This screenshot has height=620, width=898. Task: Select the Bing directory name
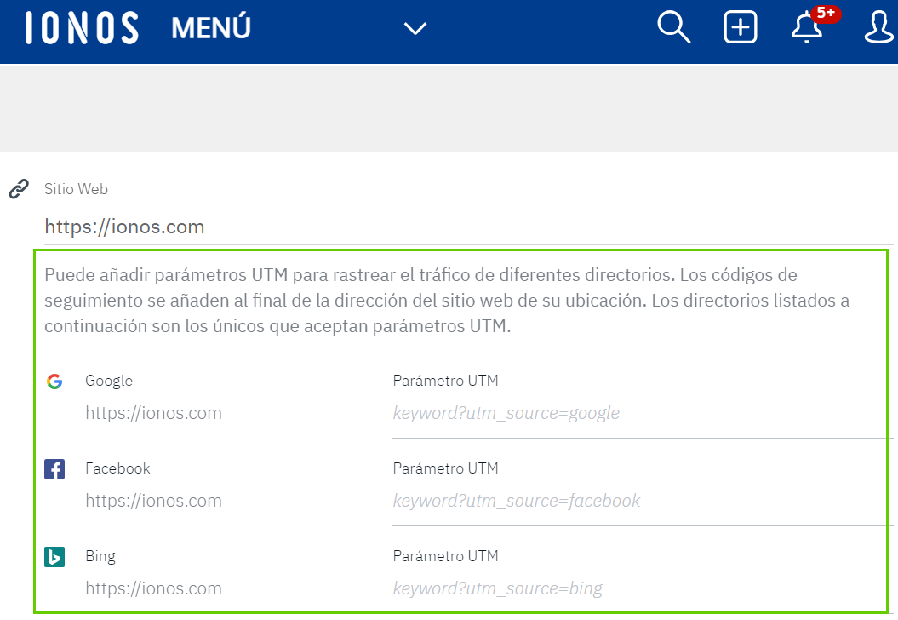click(x=100, y=556)
